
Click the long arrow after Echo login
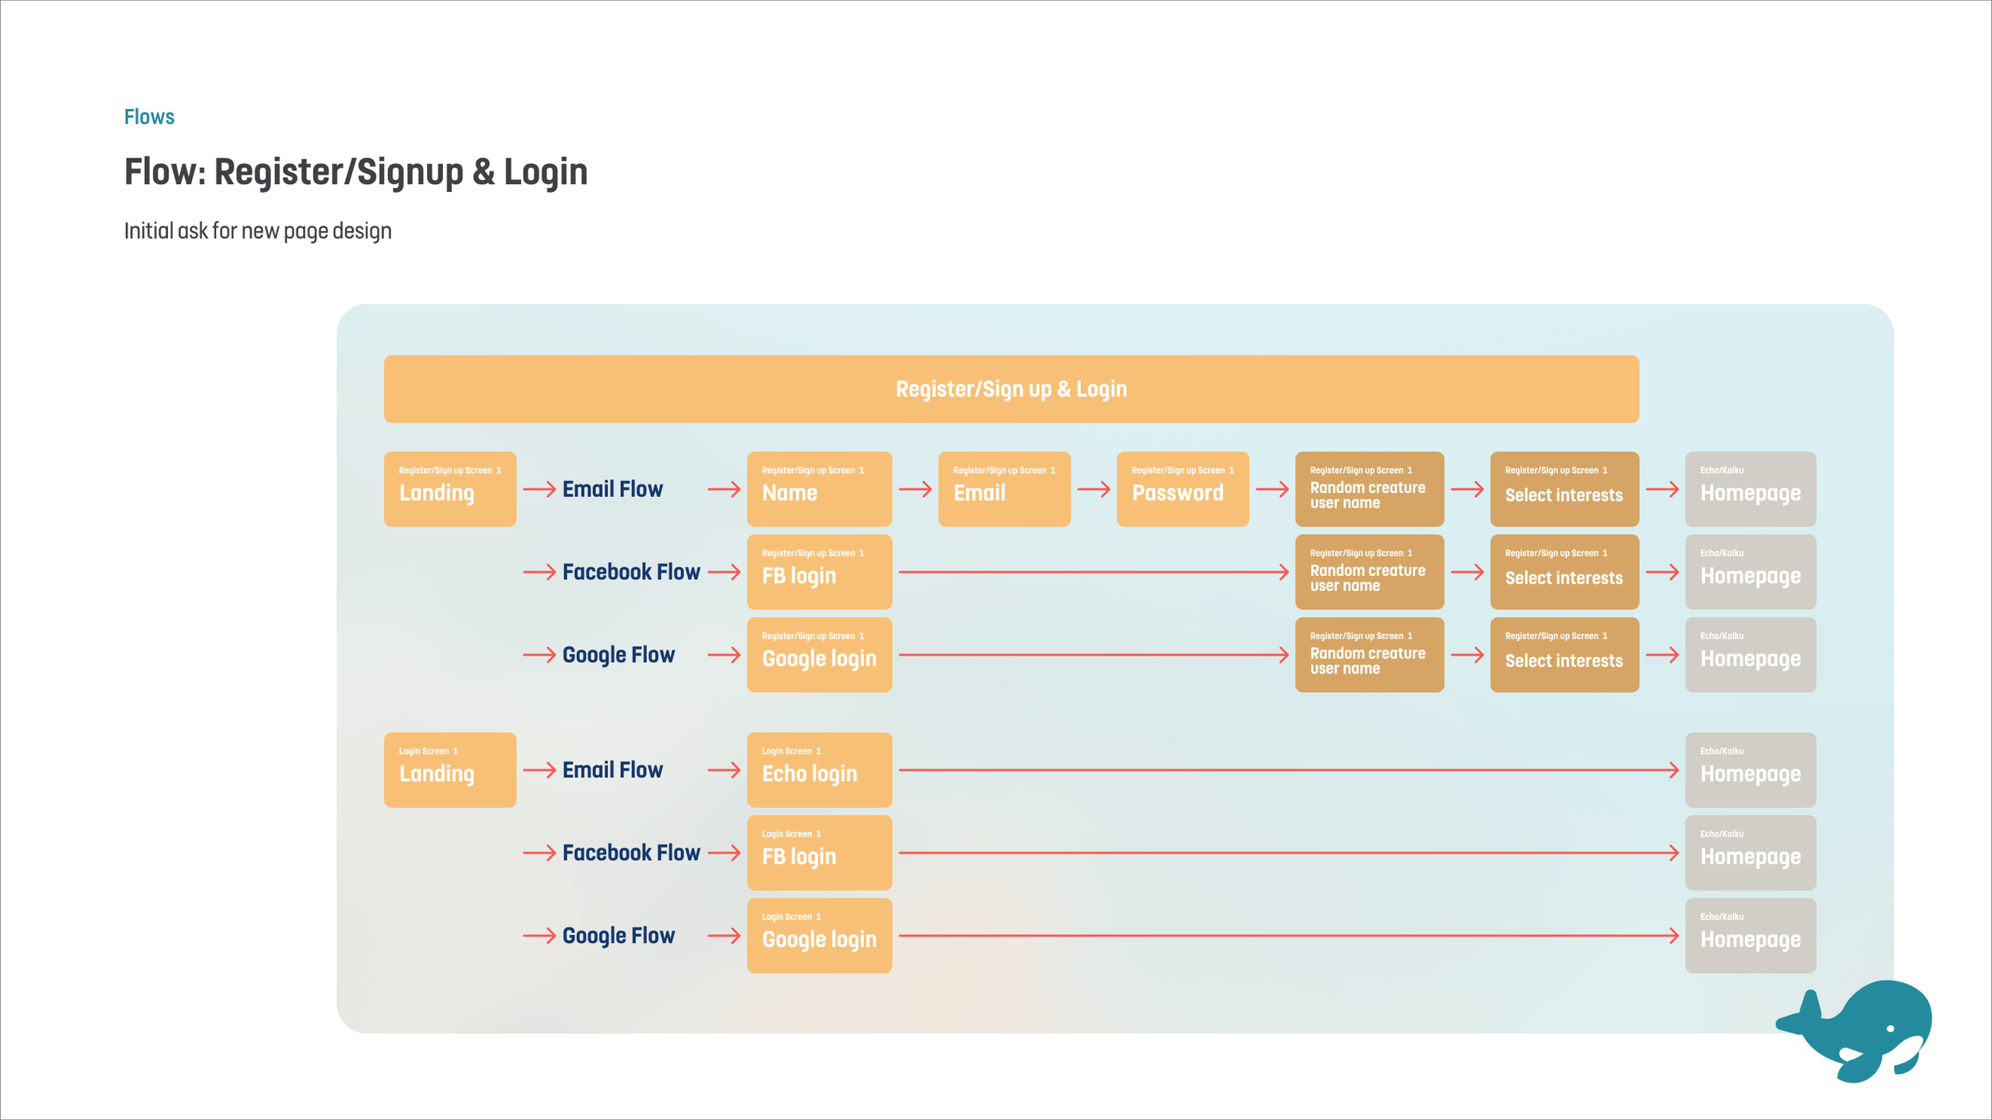(1288, 770)
